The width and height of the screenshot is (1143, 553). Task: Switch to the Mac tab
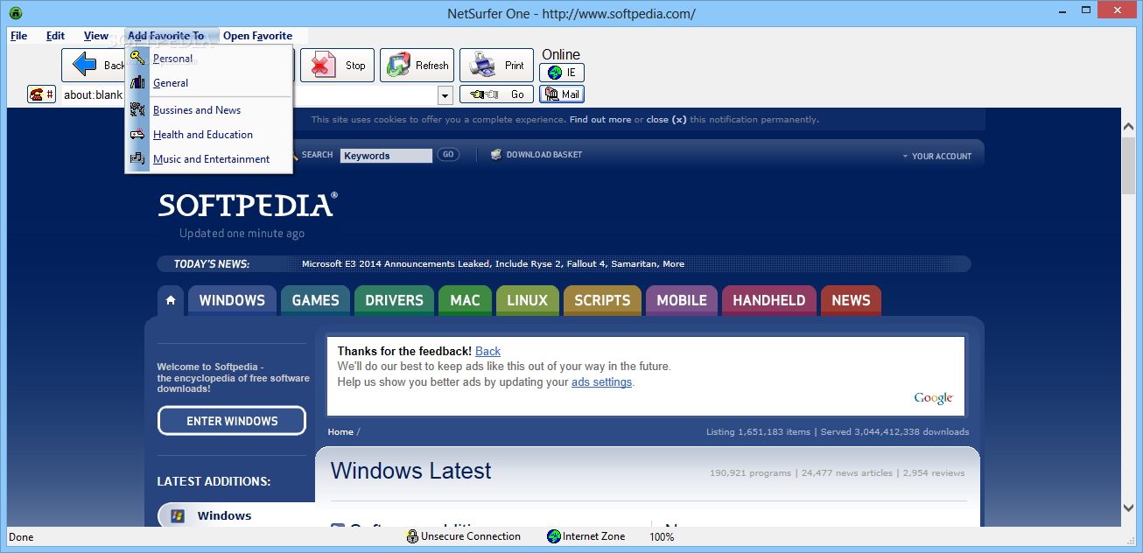coord(465,300)
